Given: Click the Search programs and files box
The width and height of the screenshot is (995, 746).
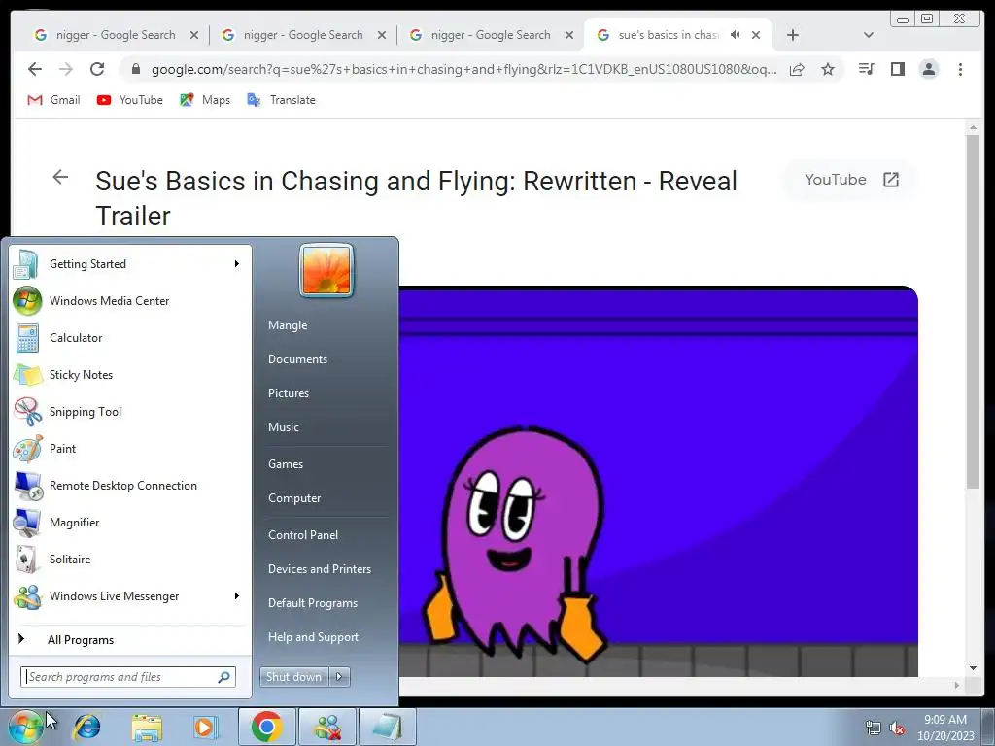Looking at the screenshot, I should [x=128, y=677].
